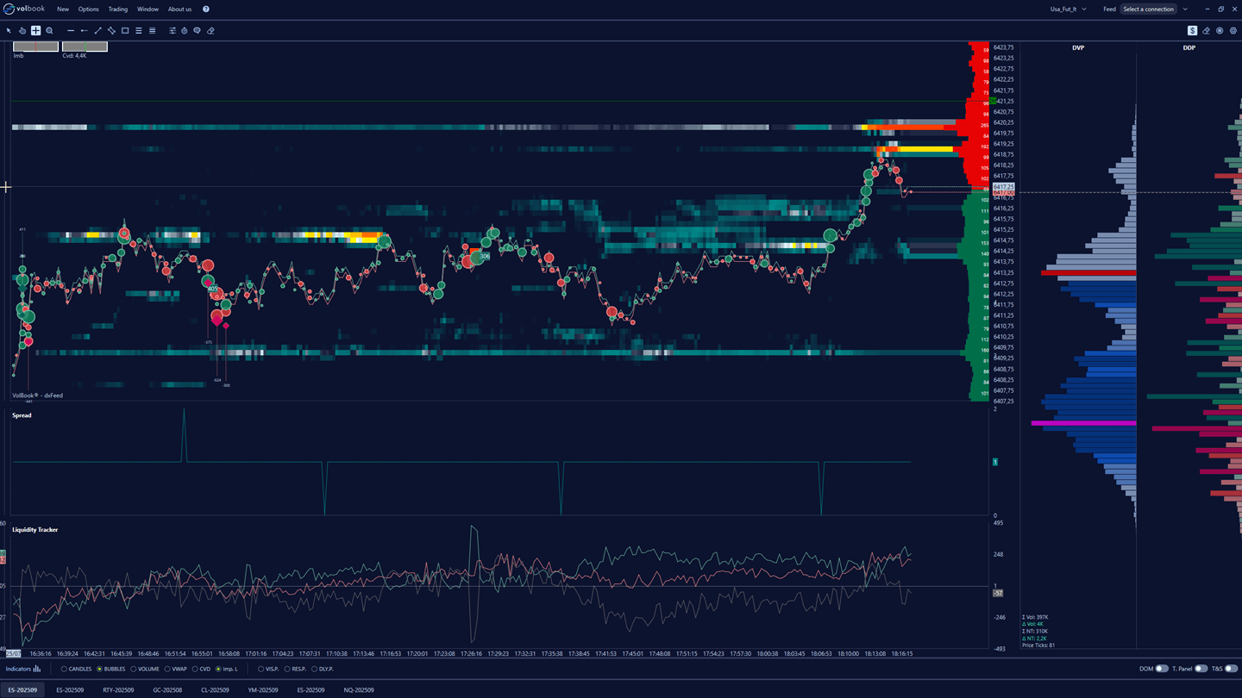Screen dimensions: 1242x698
Task: Switch on the DOM toggle
Action: [x=1161, y=669]
